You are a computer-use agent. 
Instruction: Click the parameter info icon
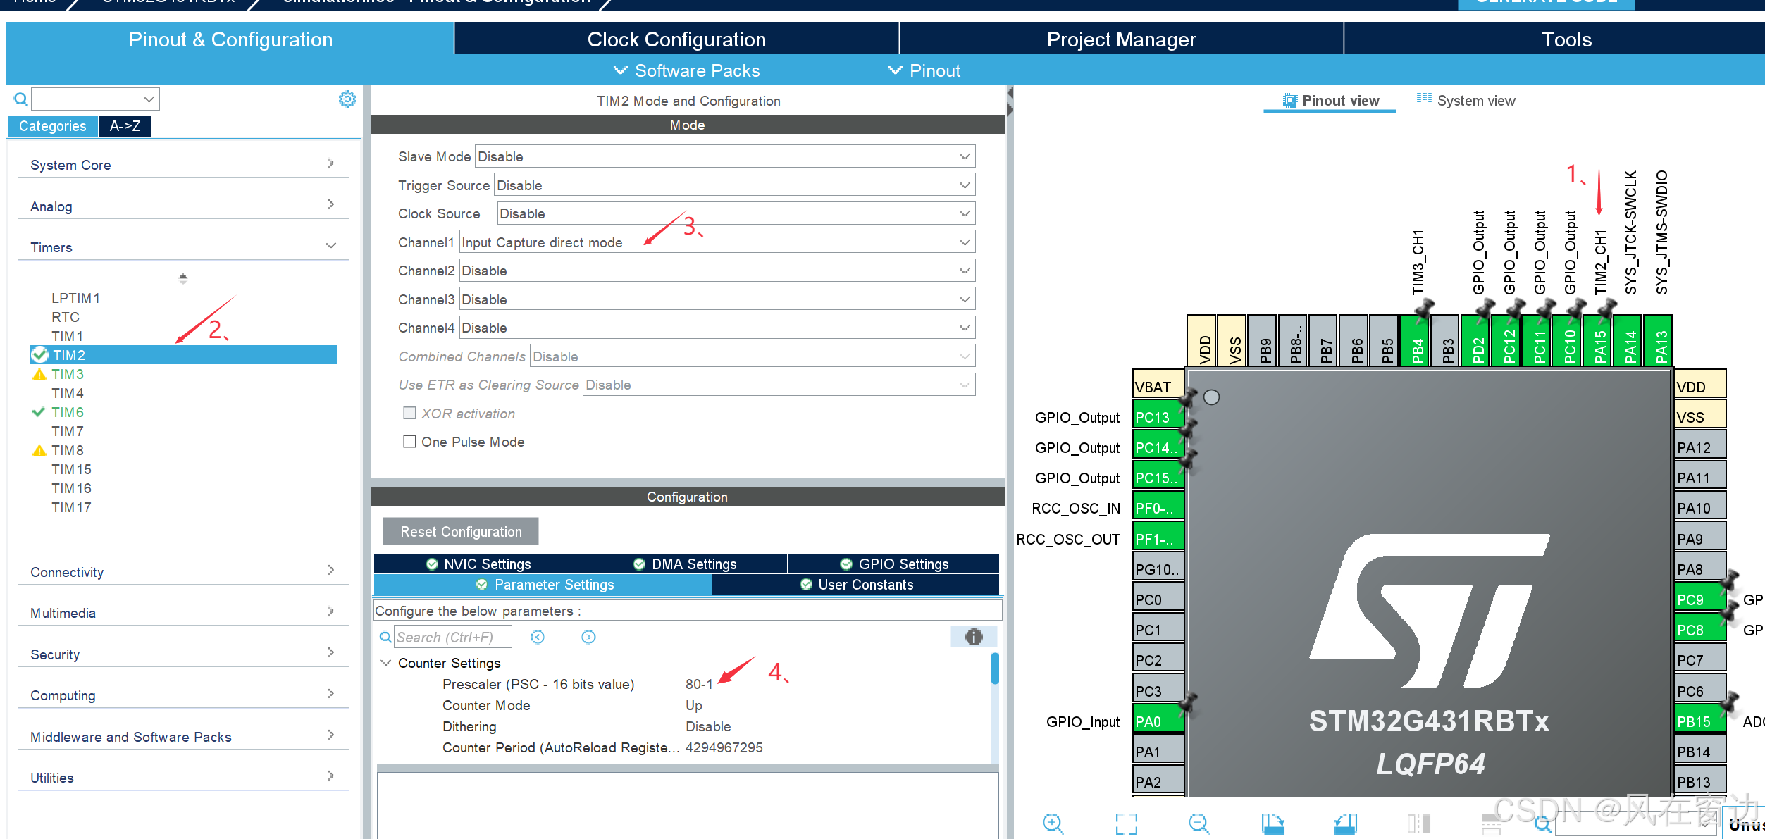click(x=974, y=637)
